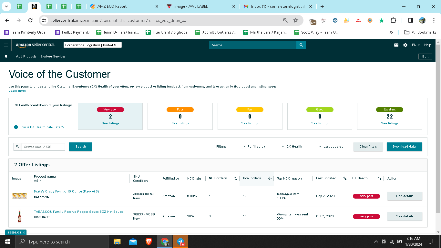Close the FEEDBACK tab
This screenshot has width=441, height=248.
point(24,232)
